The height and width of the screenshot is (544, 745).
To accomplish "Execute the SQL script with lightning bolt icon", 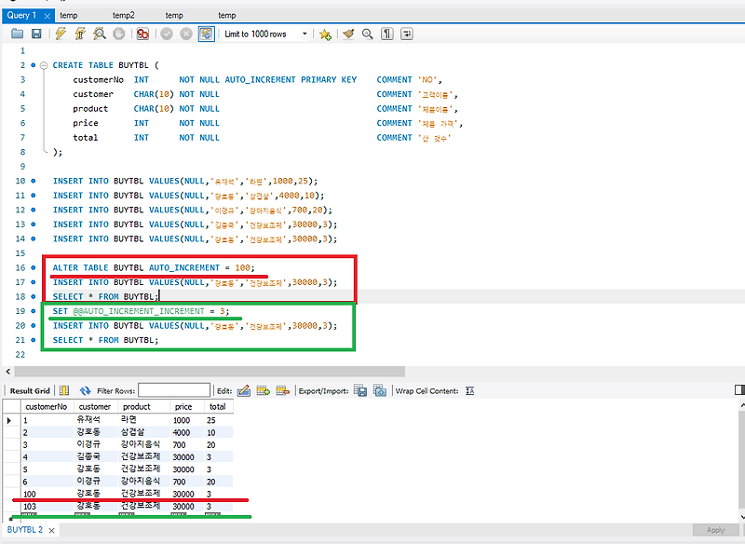I will point(61,34).
